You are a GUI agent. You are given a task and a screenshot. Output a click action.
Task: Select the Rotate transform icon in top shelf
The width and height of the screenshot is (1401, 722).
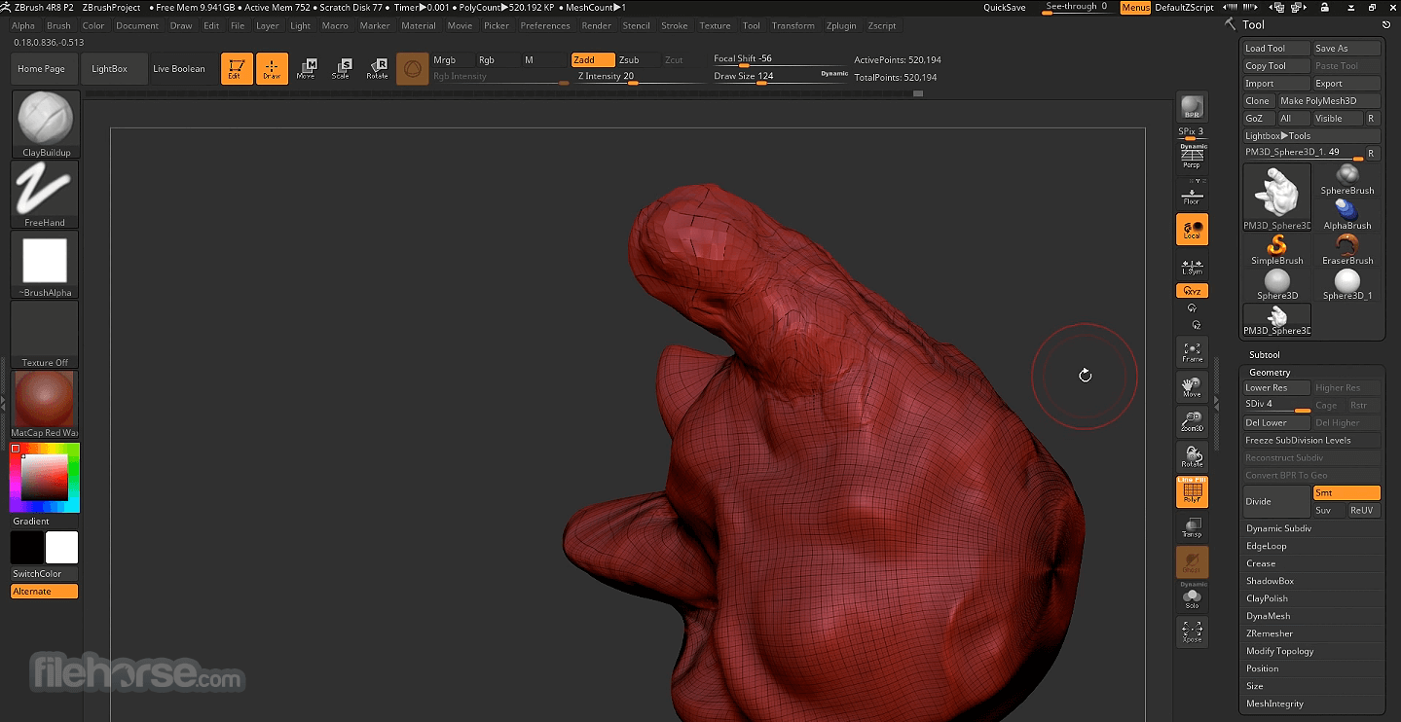pyautogui.click(x=377, y=68)
